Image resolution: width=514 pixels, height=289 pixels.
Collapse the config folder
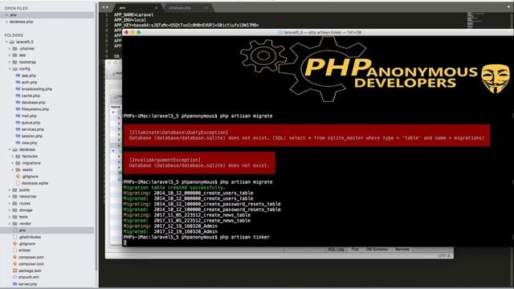pyautogui.click(x=10, y=69)
